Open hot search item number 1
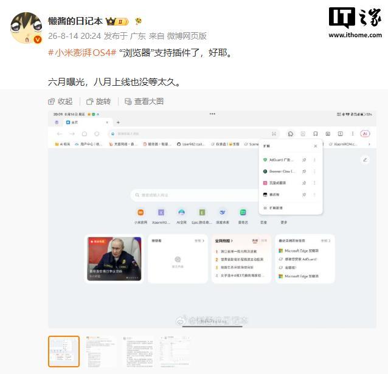The width and height of the screenshot is (388, 374). tap(237, 252)
